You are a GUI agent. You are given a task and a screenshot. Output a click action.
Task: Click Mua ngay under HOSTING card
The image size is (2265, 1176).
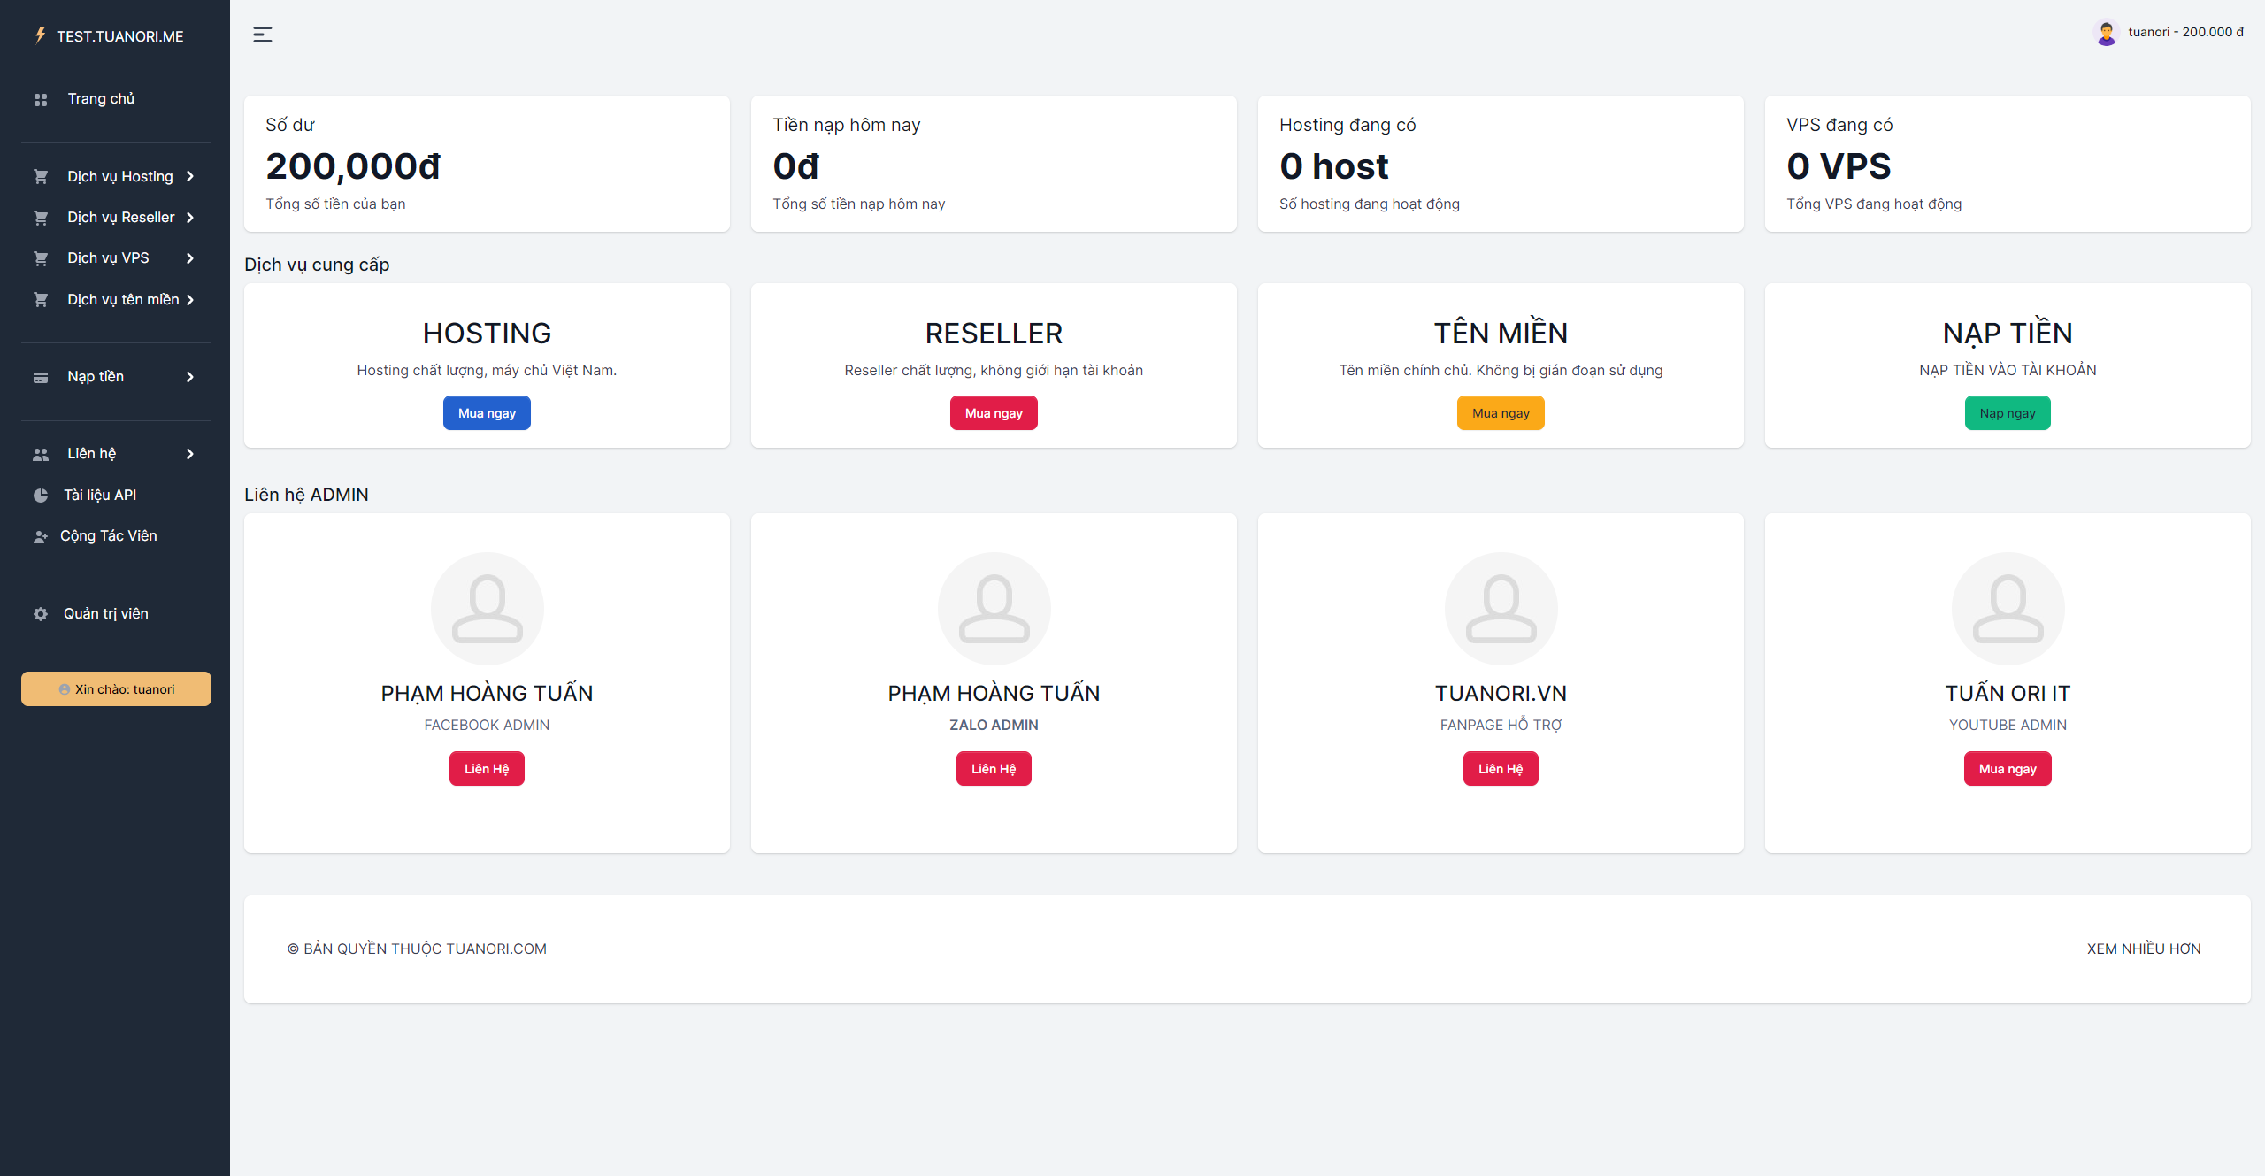click(487, 412)
